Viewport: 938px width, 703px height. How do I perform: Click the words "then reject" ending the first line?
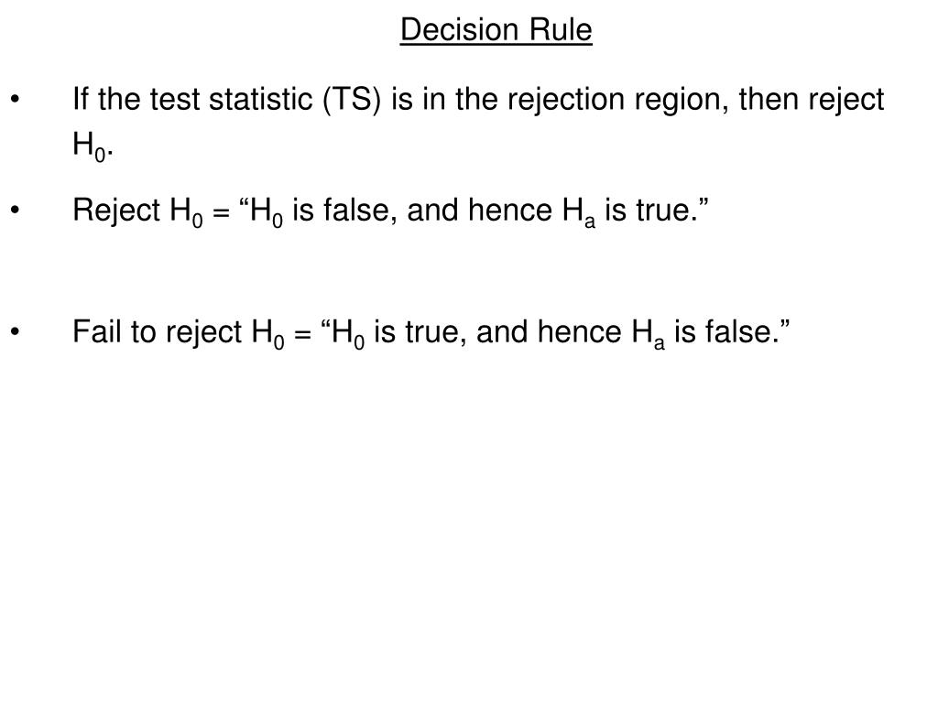pyautogui.click(x=812, y=99)
